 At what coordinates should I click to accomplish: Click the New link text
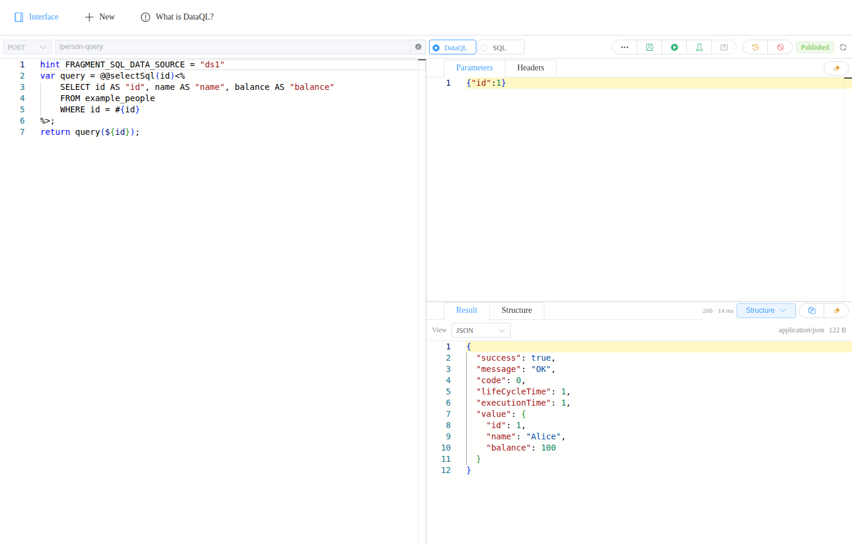click(x=107, y=17)
